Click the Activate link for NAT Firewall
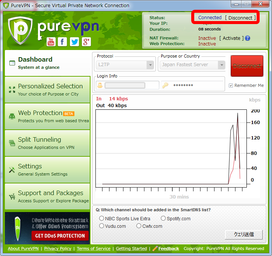Viewport: 272px width, 256px height. 231,38
